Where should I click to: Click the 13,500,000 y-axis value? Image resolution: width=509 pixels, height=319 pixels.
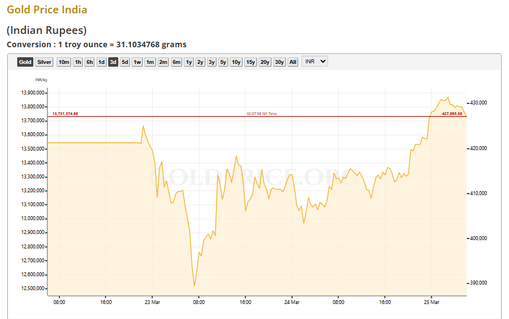pyautogui.click(x=32, y=148)
